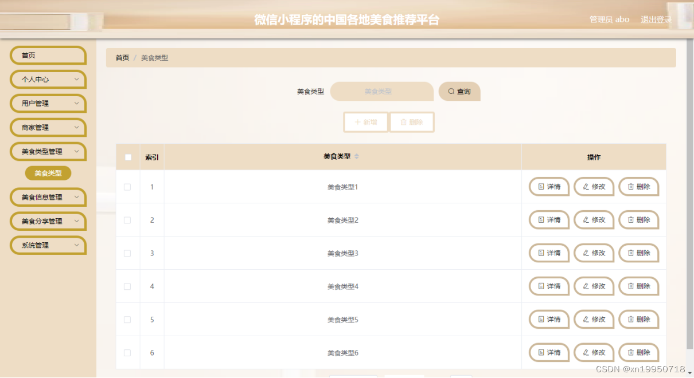Click 首页 in the breadcrumb

(x=122, y=58)
